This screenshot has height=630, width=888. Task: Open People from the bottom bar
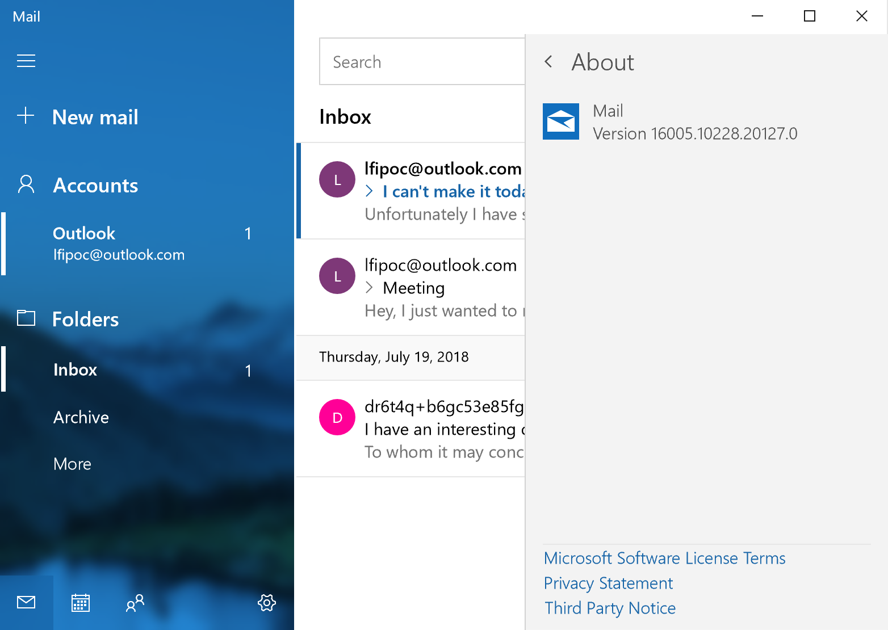click(x=134, y=603)
